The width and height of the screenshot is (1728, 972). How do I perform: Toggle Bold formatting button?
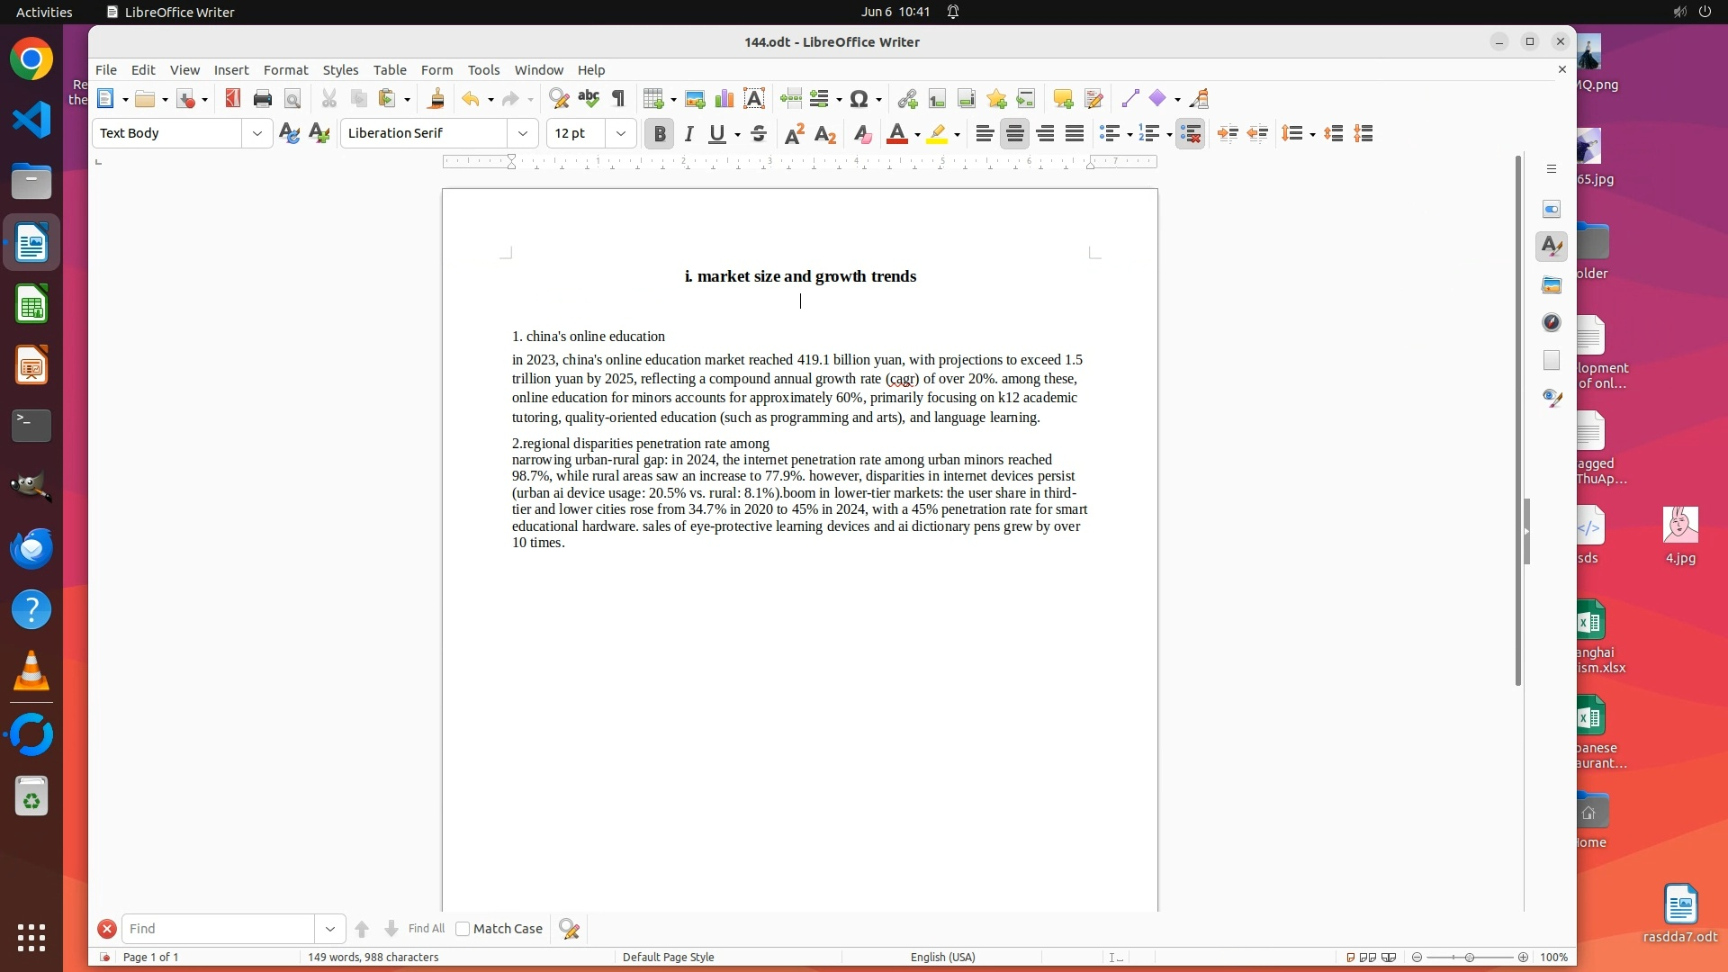pyautogui.click(x=660, y=134)
